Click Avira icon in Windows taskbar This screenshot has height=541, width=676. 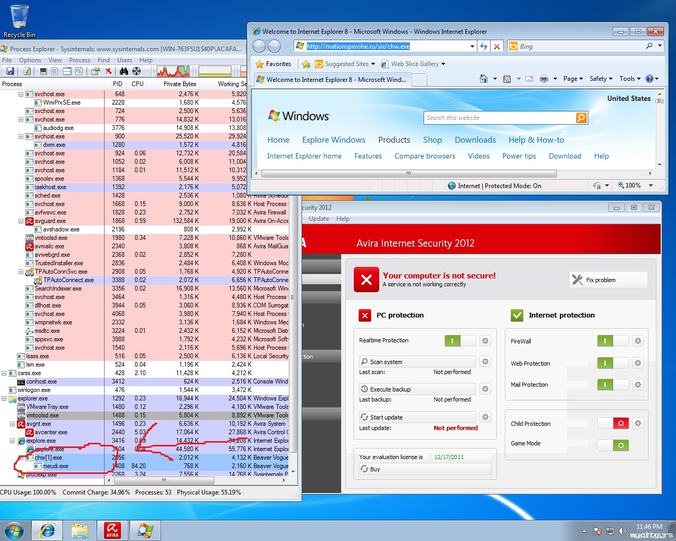coord(112,530)
